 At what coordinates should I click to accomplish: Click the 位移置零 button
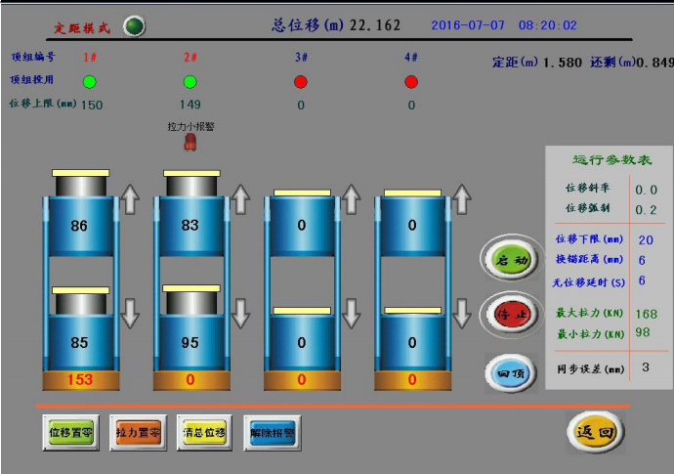click(70, 431)
